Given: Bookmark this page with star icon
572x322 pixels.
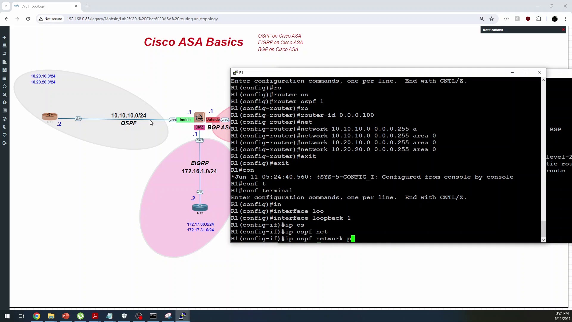Looking at the screenshot, I should coord(492,19).
